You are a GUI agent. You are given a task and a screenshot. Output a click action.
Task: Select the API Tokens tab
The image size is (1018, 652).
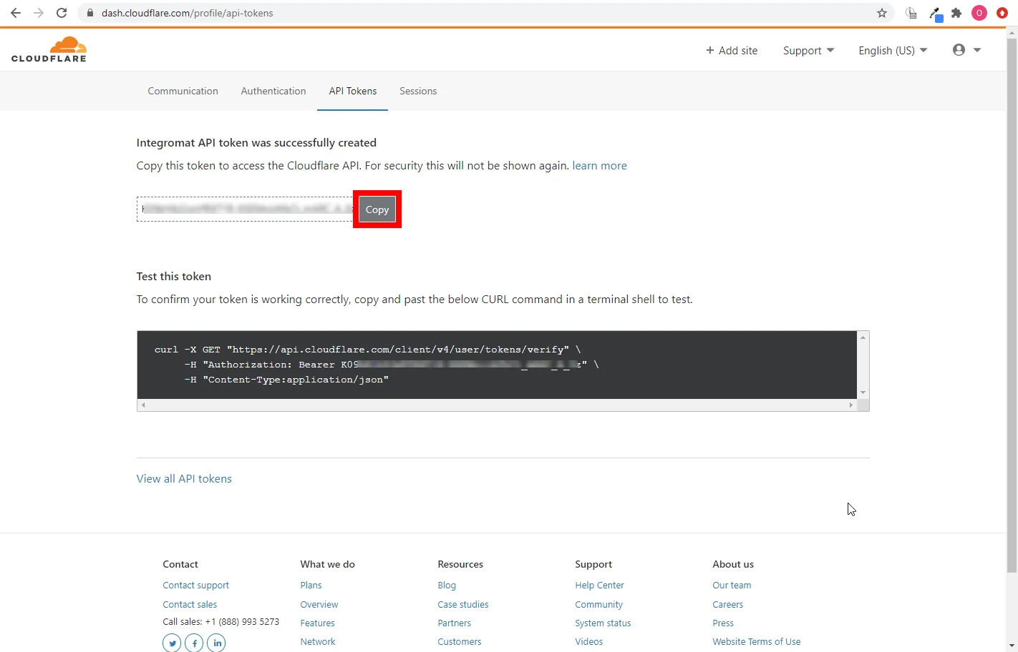coord(353,91)
